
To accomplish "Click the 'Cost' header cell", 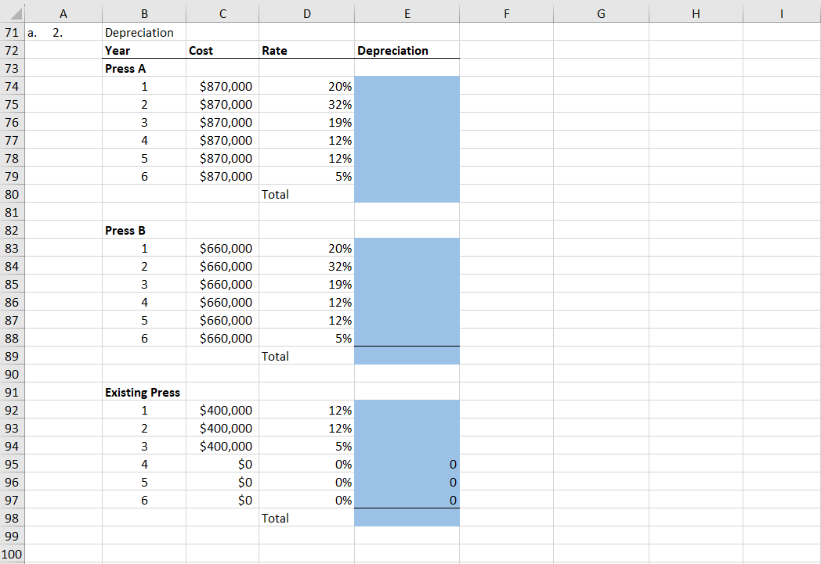I will [222, 50].
